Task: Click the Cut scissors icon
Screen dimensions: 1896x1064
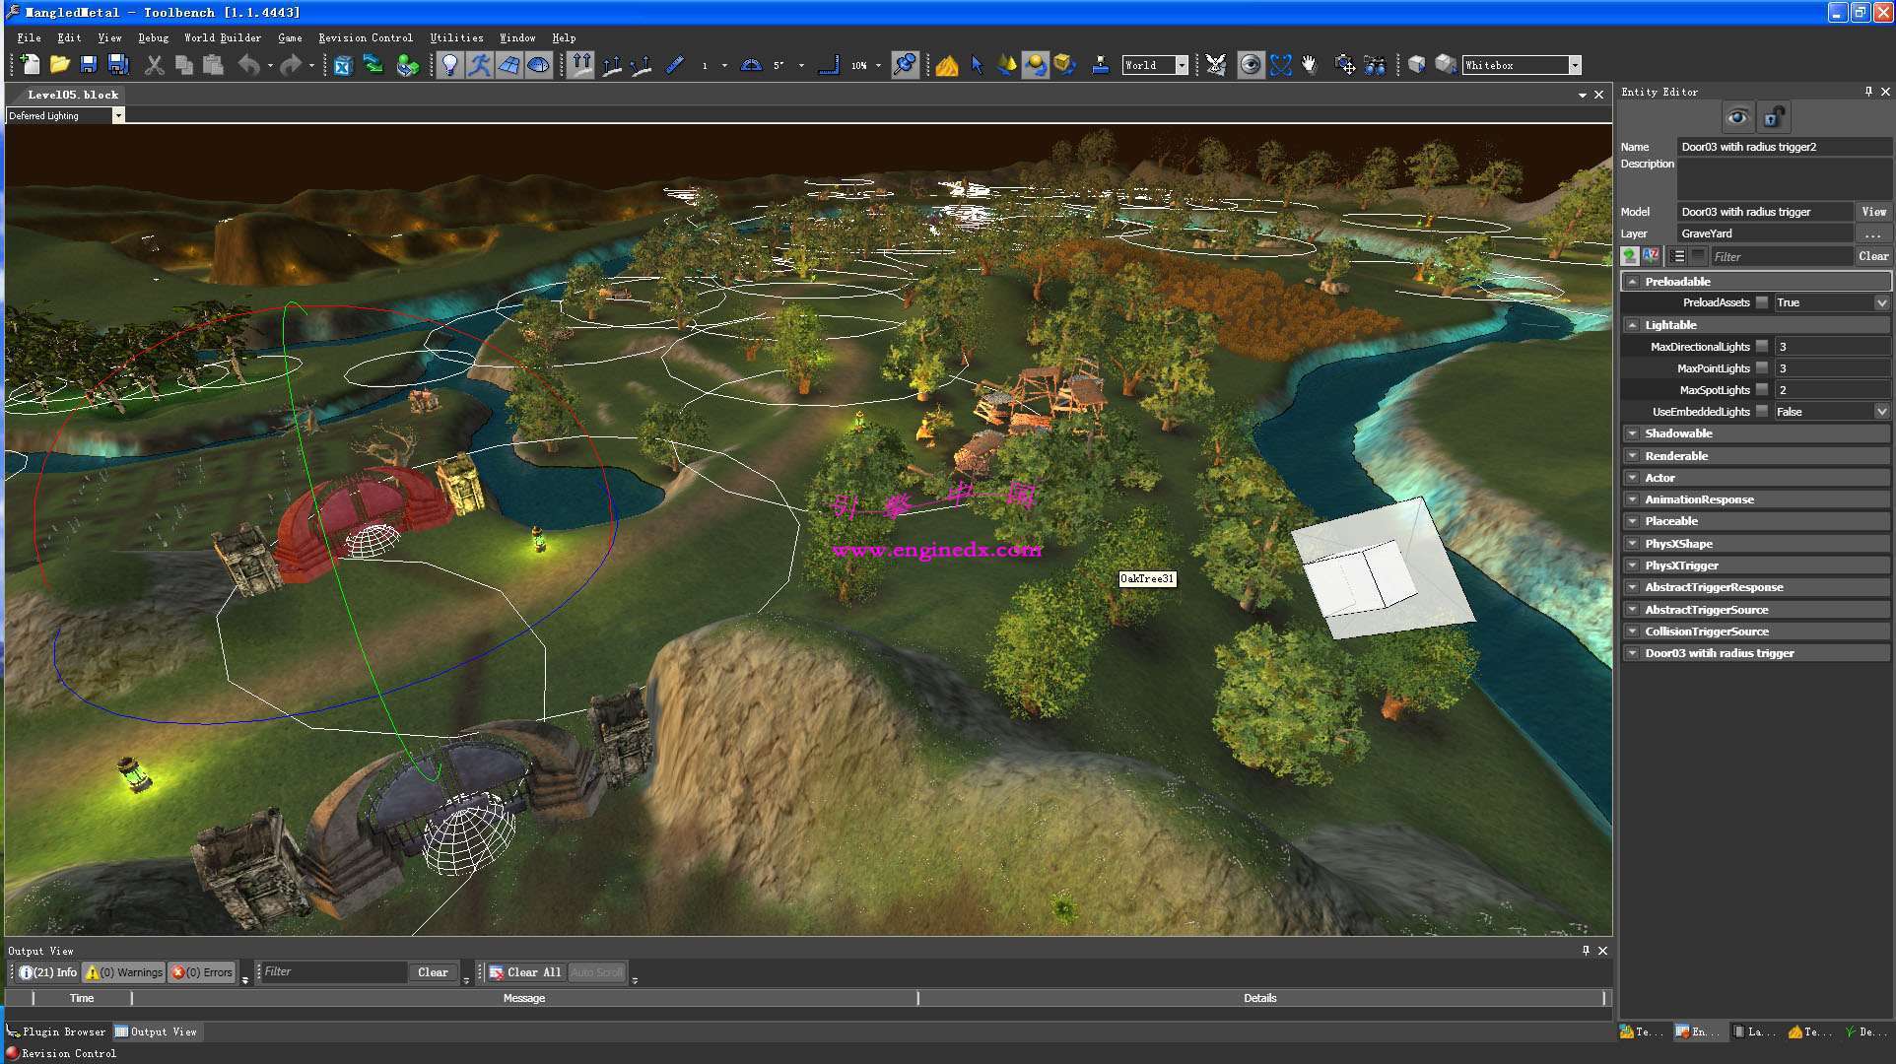Action: click(x=155, y=65)
